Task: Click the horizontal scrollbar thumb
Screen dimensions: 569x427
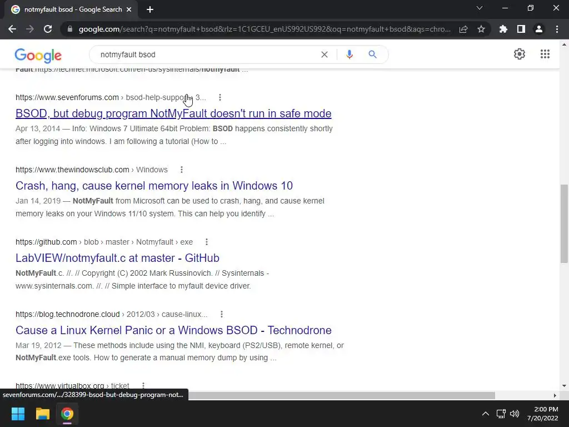Action: 341,395
